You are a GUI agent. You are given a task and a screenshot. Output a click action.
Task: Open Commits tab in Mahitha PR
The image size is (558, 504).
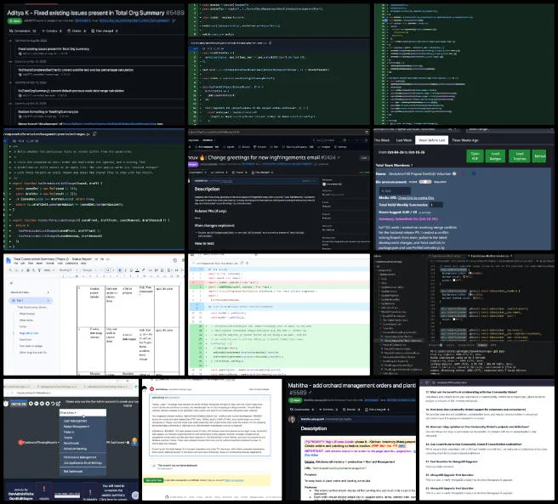point(327,410)
